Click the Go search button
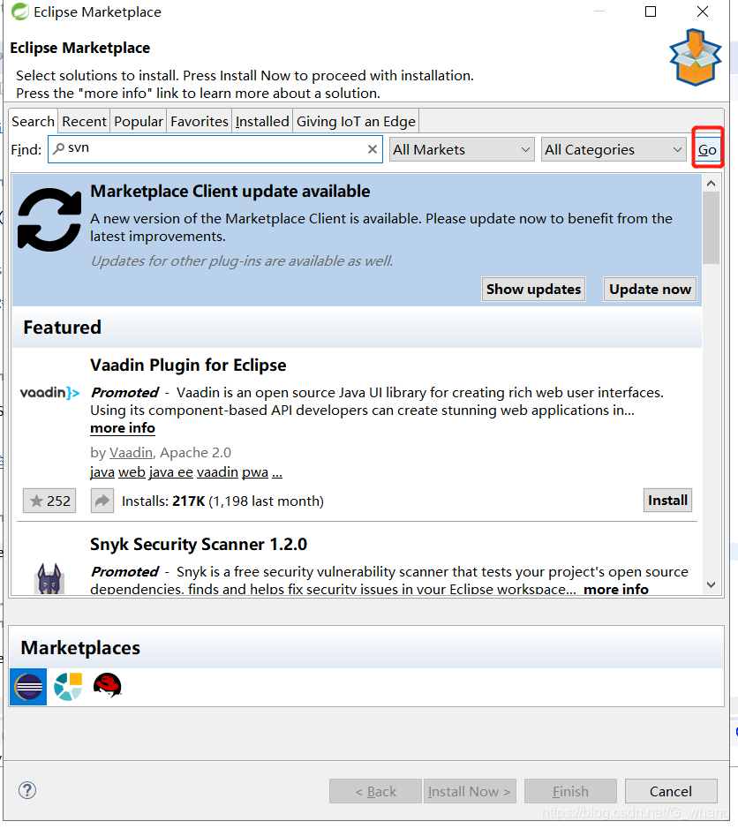This screenshot has width=738, height=829. (x=707, y=149)
